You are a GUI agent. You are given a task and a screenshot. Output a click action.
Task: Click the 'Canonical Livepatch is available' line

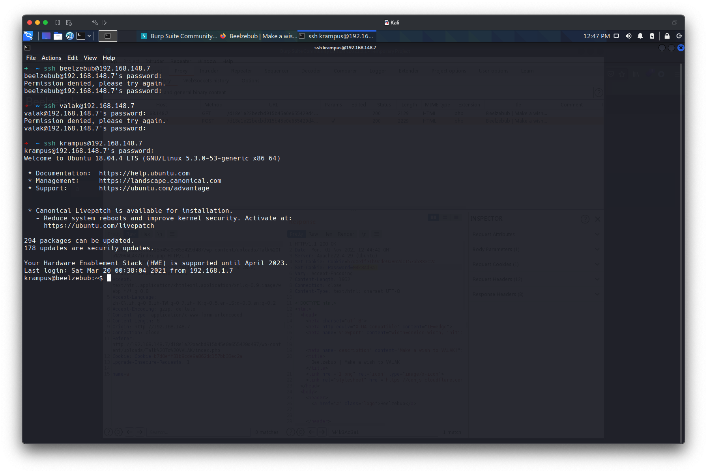coord(131,211)
